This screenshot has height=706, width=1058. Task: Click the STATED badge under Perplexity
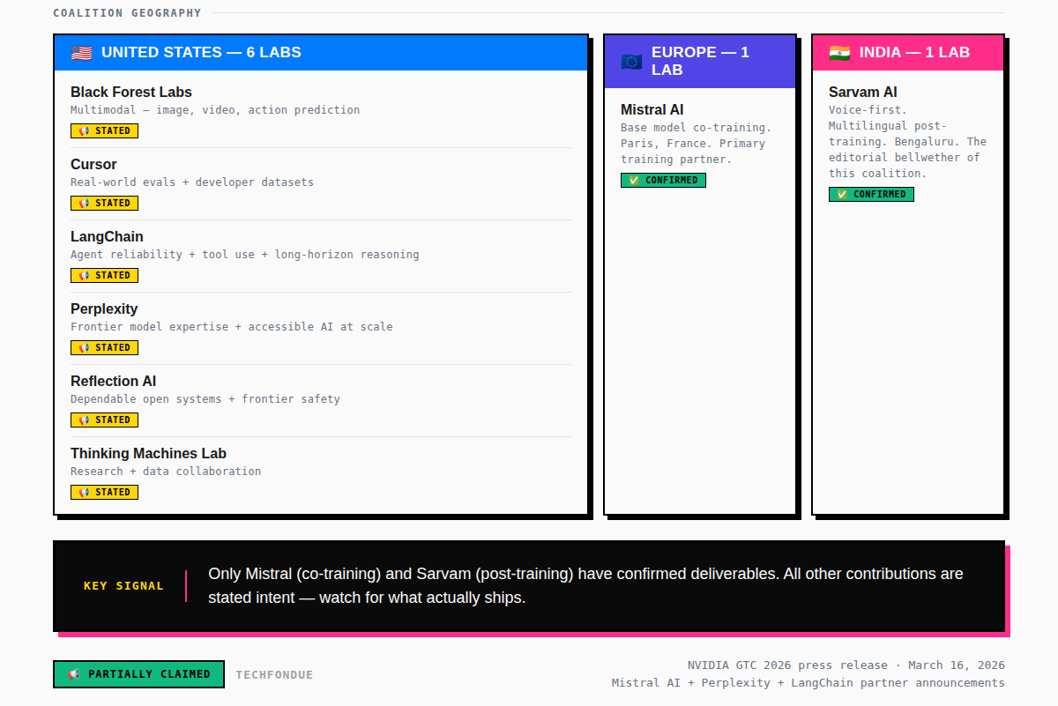tap(104, 347)
